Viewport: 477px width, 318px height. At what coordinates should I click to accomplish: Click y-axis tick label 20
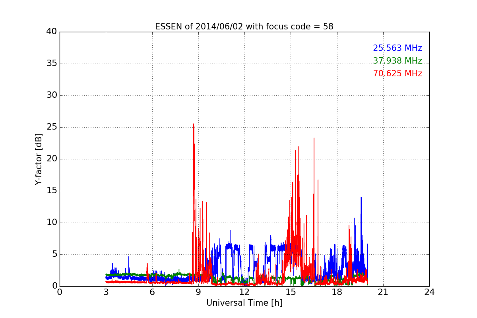[x=52, y=159]
